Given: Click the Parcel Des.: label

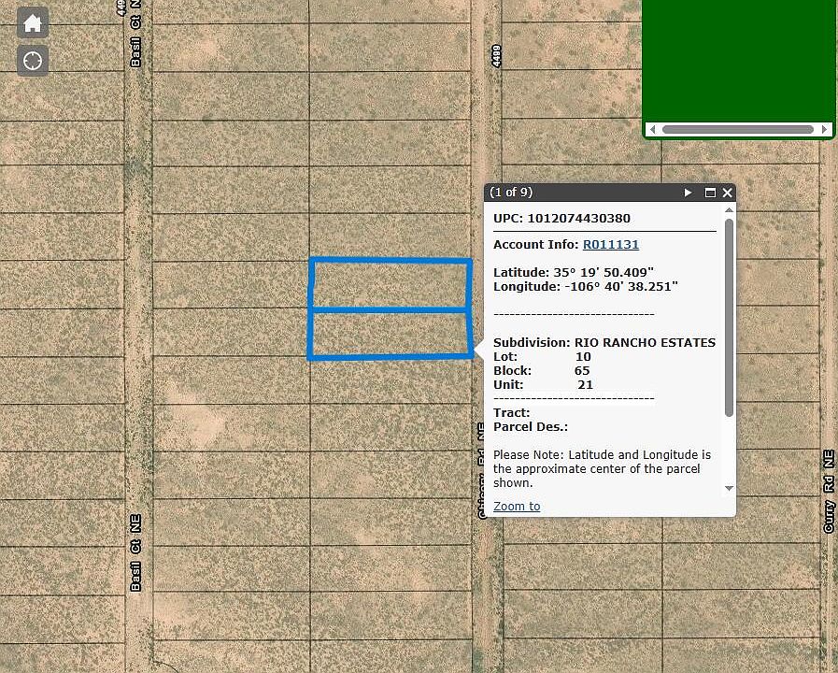Looking at the screenshot, I should pyautogui.click(x=531, y=426).
